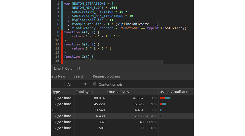The width and height of the screenshot is (245, 136).
Task: Open the All type filter dropdown
Action: pos(77,84)
